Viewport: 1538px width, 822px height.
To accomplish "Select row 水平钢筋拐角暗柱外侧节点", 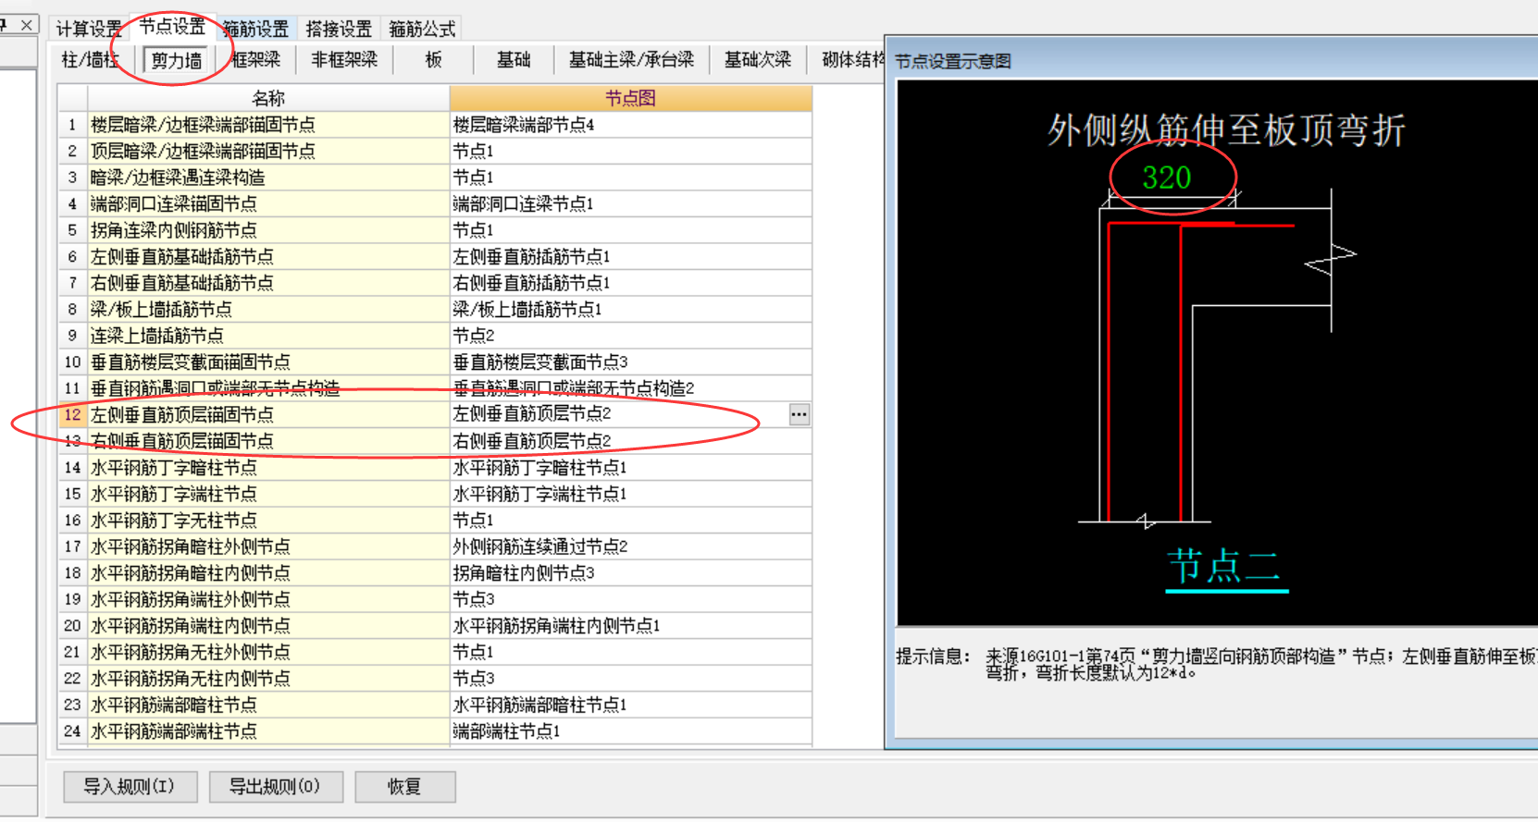I will [268, 546].
